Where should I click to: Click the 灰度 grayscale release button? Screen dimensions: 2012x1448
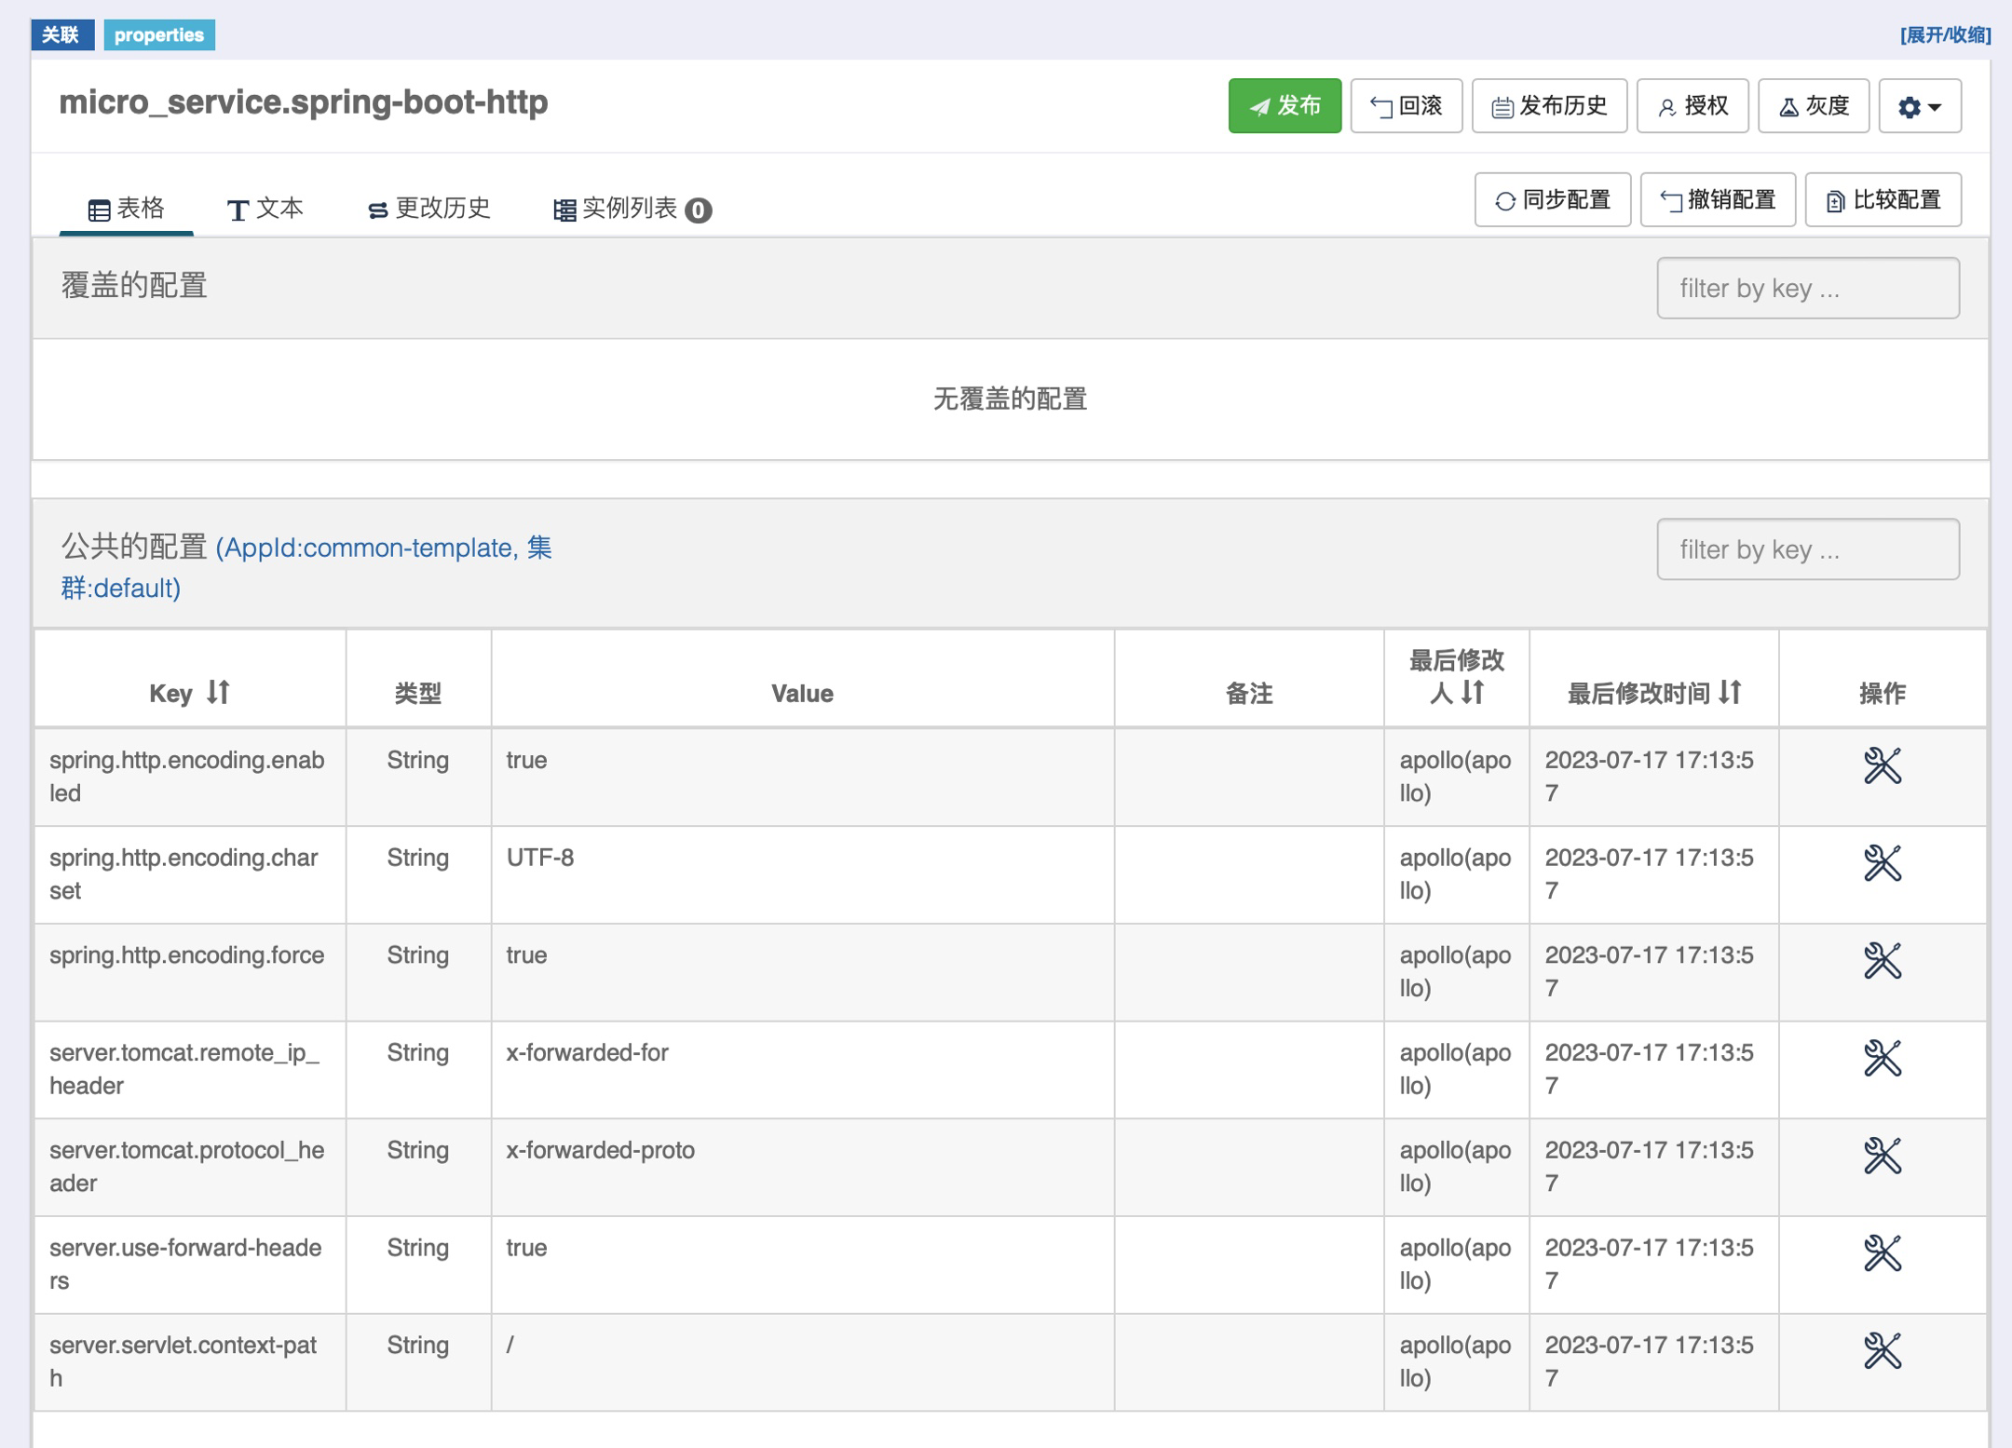pyautogui.click(x=1813, y=106)
